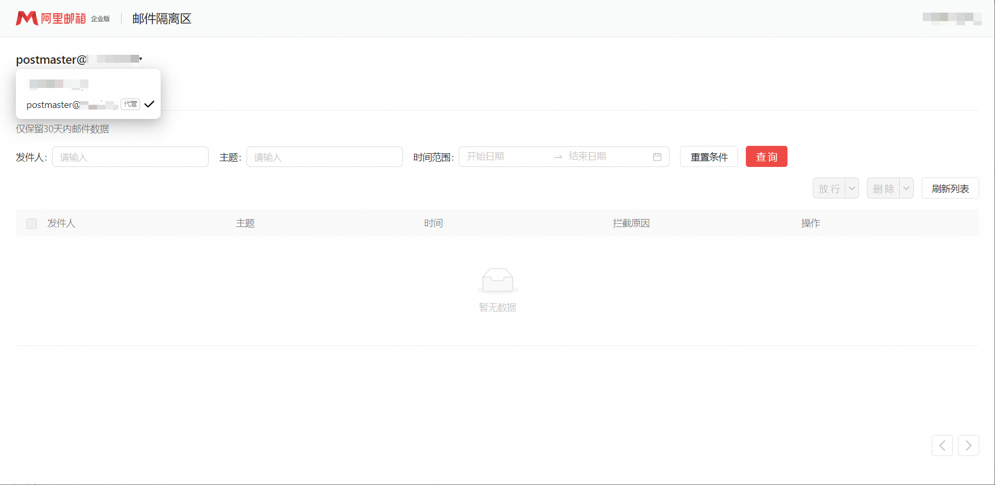Go to the next page arrow
Image resolution: width=995 pixels, height=485 pixels.
[968, 446]
